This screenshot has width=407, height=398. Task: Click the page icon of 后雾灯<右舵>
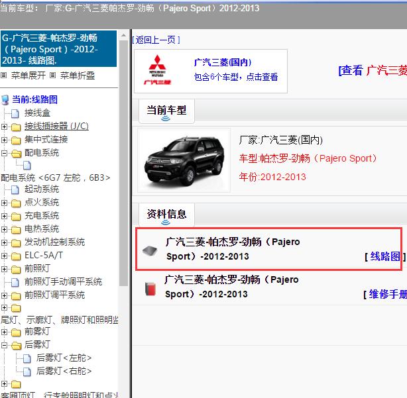(x=27, y=372)
